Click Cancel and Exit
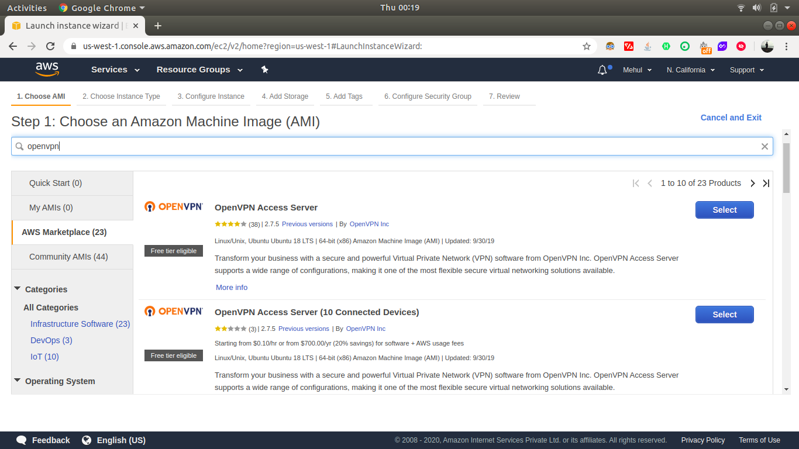Viewport: 799px width, 449px height. 731,118
